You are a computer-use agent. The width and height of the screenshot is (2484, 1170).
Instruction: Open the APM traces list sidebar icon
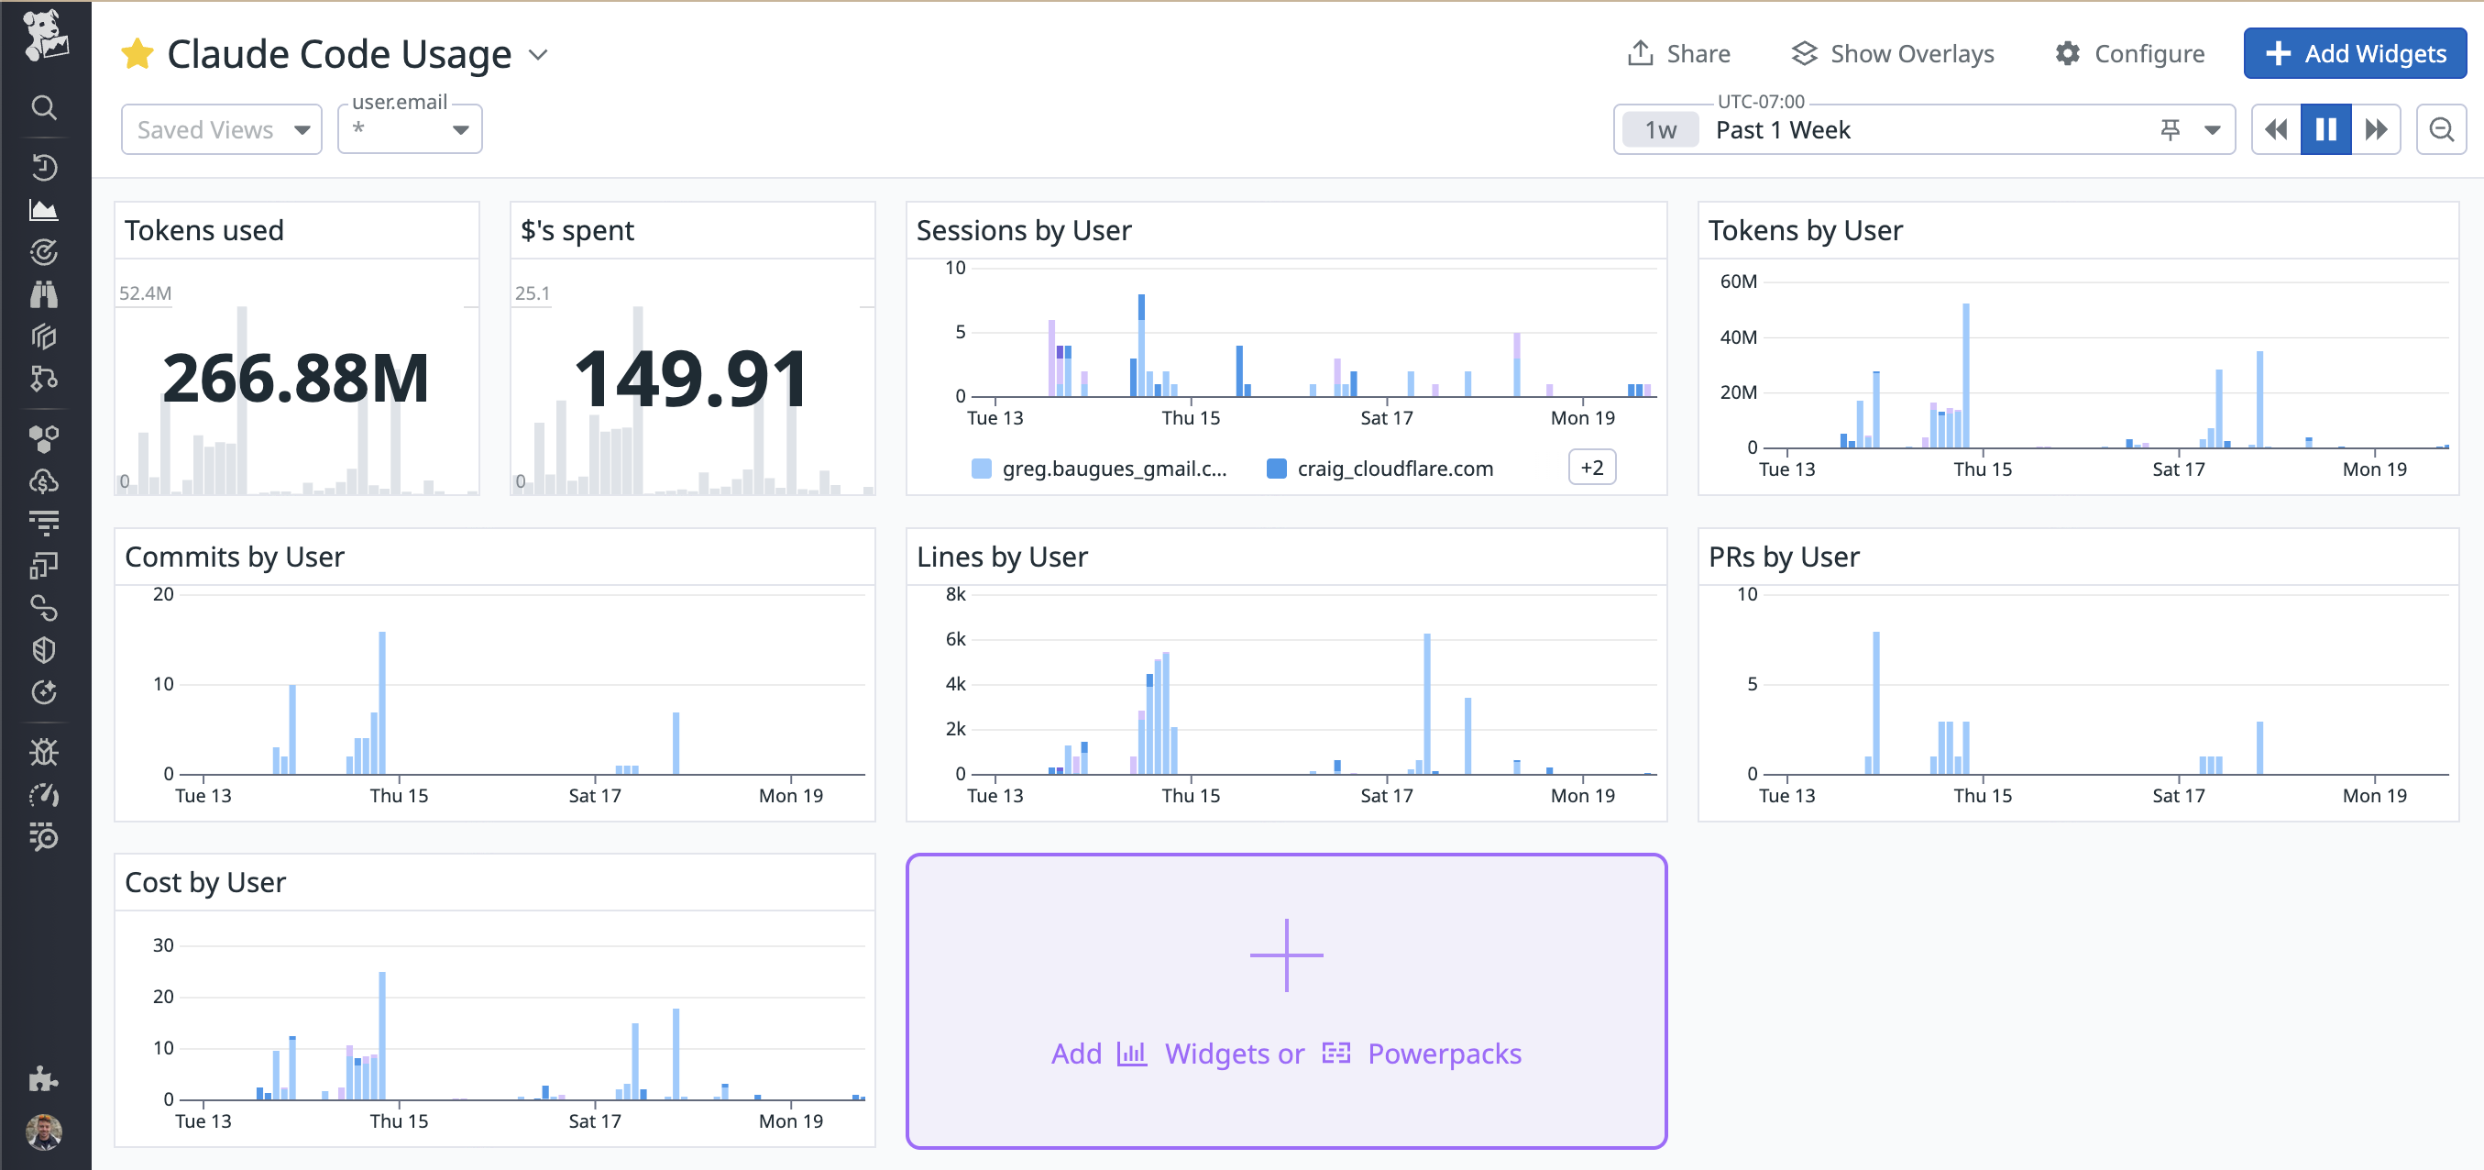pyautogui.click(x=43, y=523)
